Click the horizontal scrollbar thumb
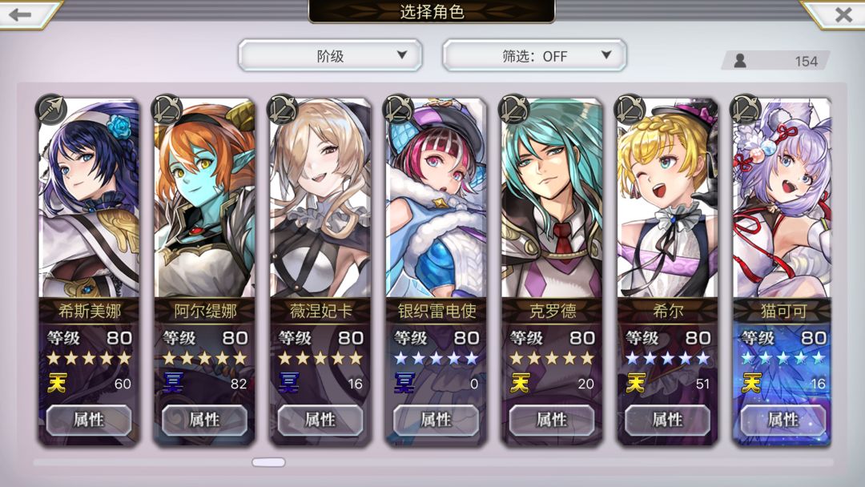 [x=268, y=462]
